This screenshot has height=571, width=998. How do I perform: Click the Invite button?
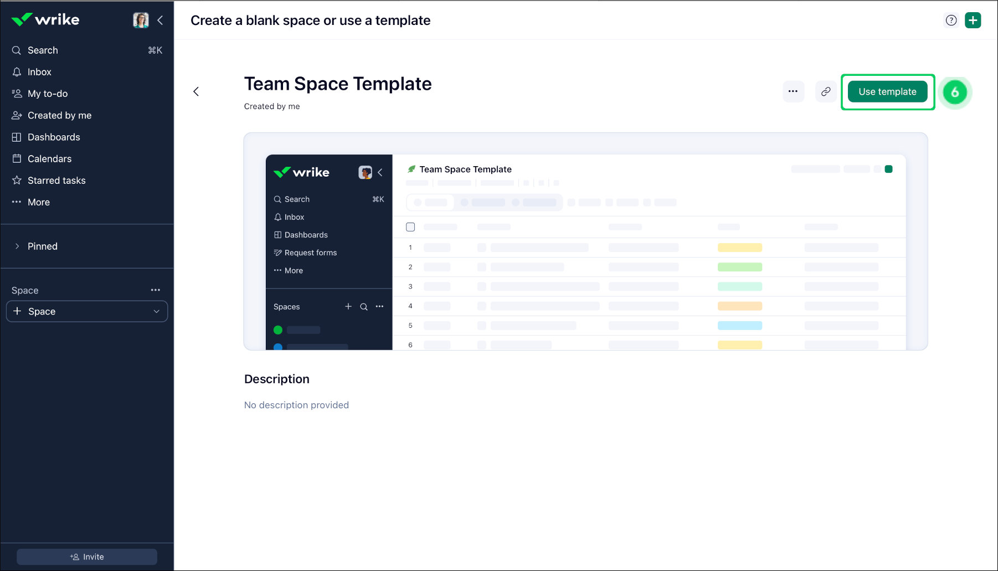(87, 557)
